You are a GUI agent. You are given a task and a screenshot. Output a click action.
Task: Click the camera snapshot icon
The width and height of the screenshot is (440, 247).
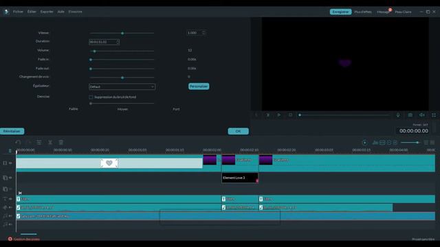coord(410,115)
